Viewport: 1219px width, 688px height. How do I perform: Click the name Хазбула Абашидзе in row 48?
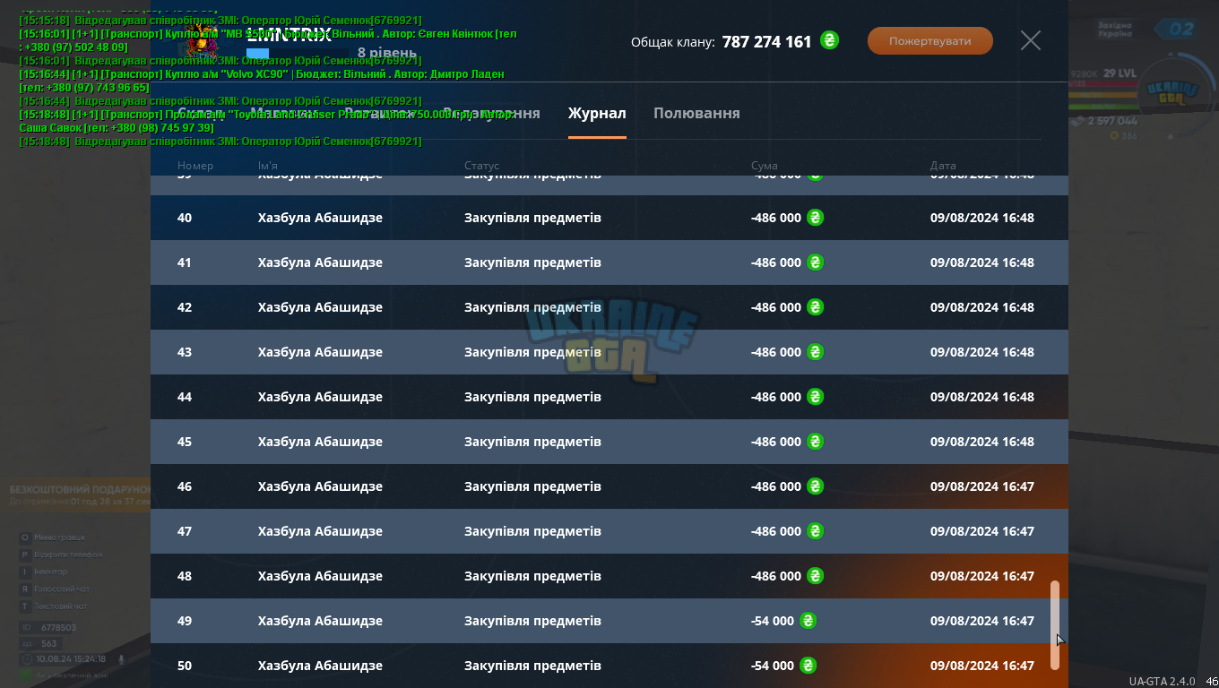tap(320, 576)
